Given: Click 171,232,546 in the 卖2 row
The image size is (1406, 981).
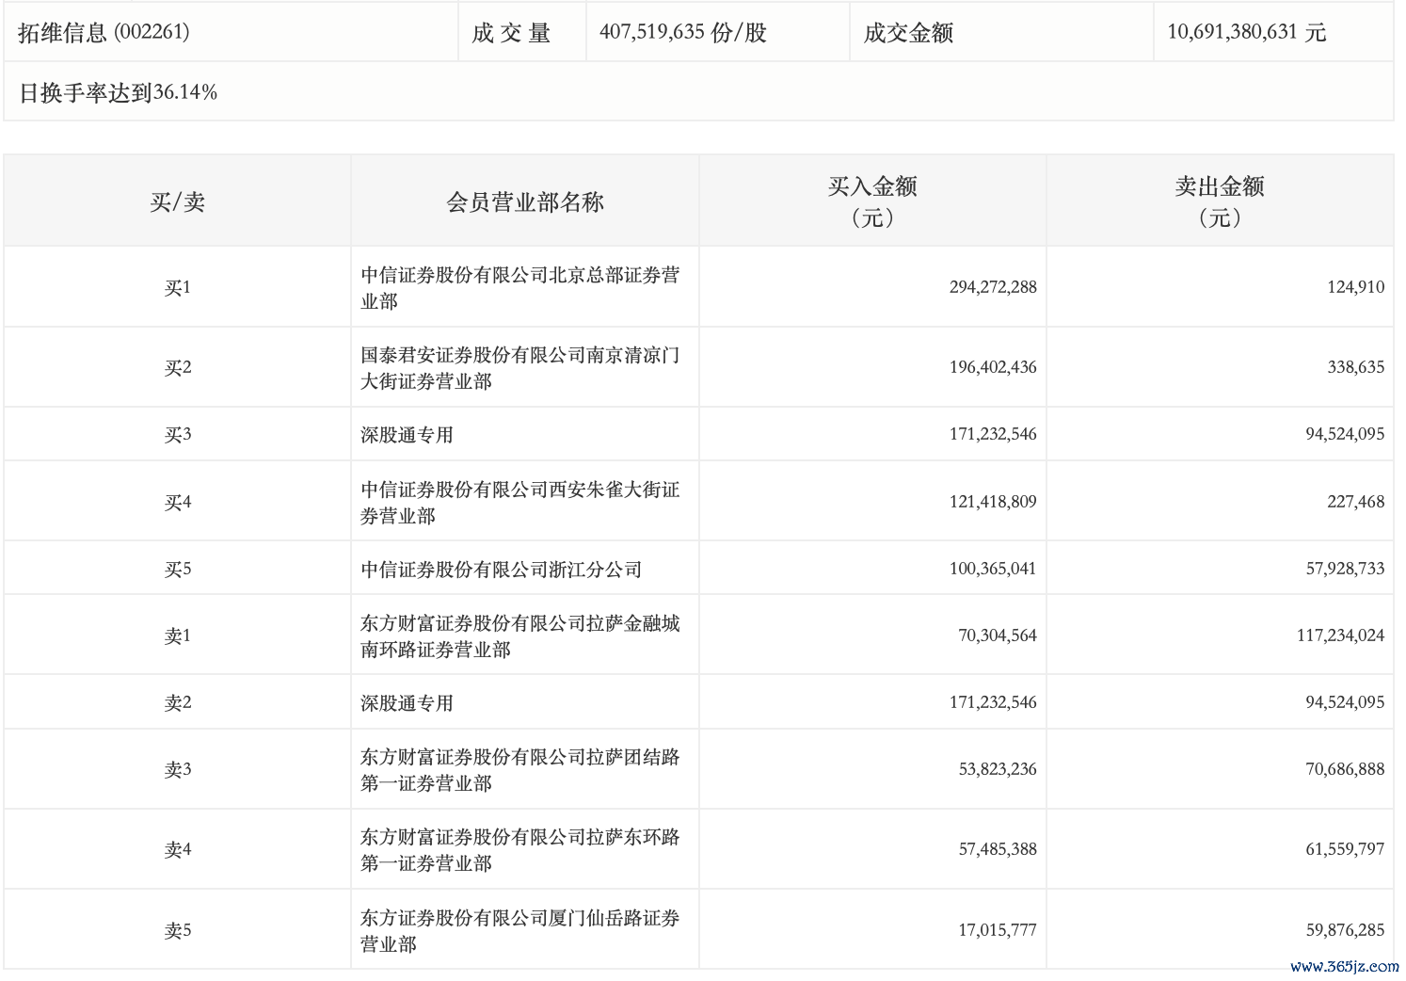Looking at the screenshot, I should (993, 702).
